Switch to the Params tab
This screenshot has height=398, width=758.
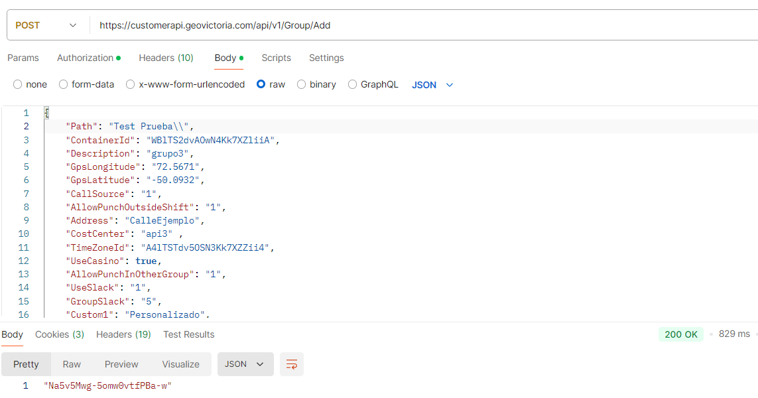23,58
